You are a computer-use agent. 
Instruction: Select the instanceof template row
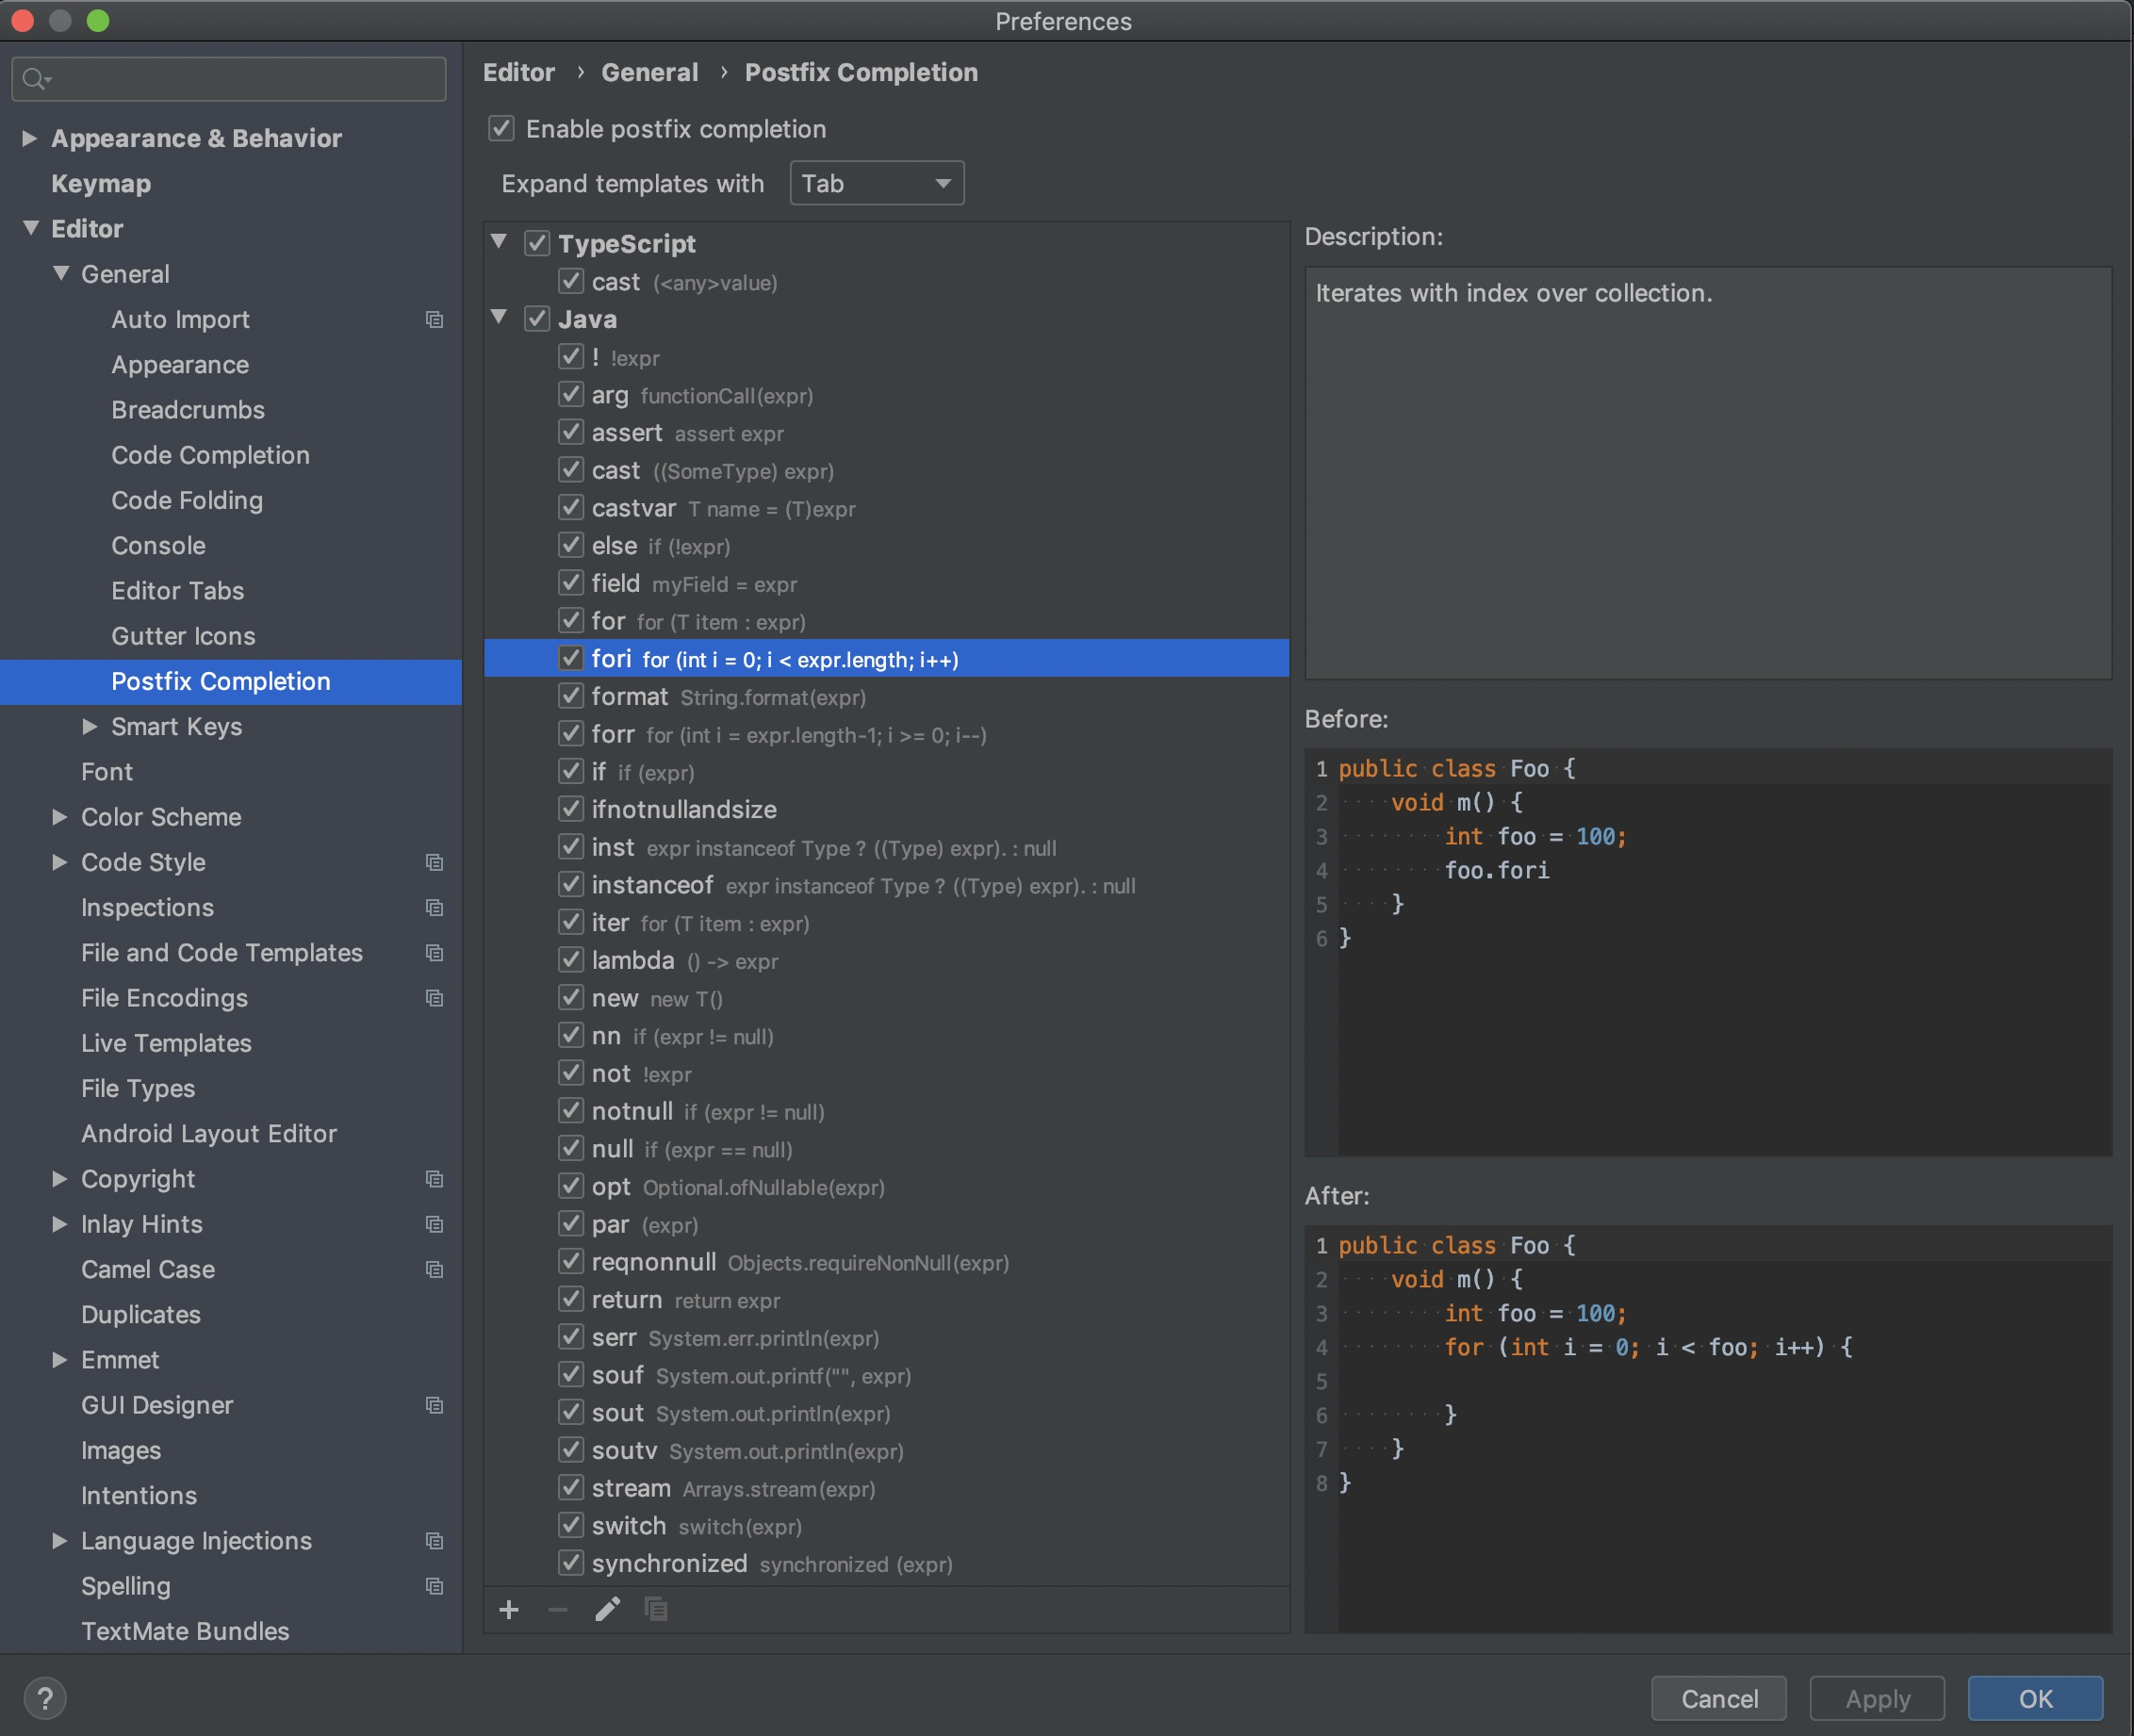click(886, 885)
